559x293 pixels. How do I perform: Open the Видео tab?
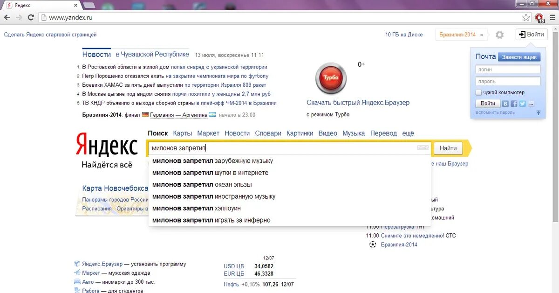point(327,133)
